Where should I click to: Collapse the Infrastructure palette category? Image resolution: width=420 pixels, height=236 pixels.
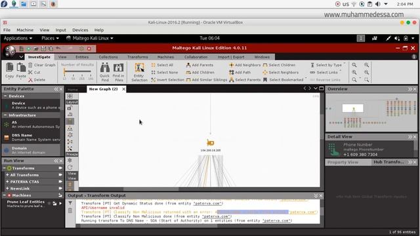[5, 115]
